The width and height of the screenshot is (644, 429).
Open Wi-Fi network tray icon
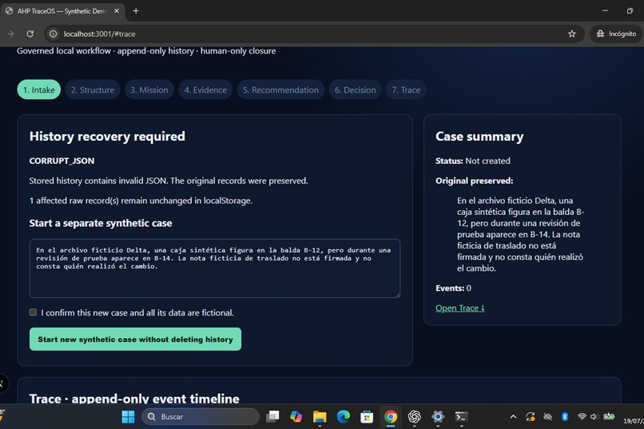tap(582, 417)
